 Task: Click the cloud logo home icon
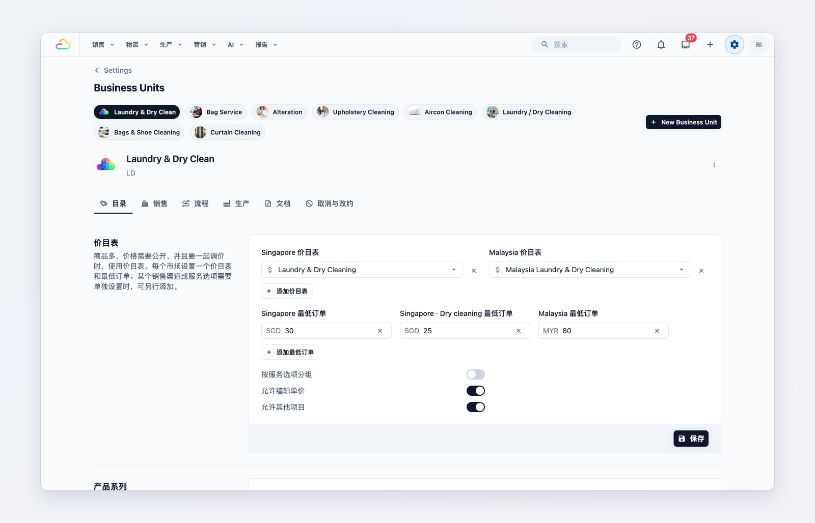coord(63,45)
